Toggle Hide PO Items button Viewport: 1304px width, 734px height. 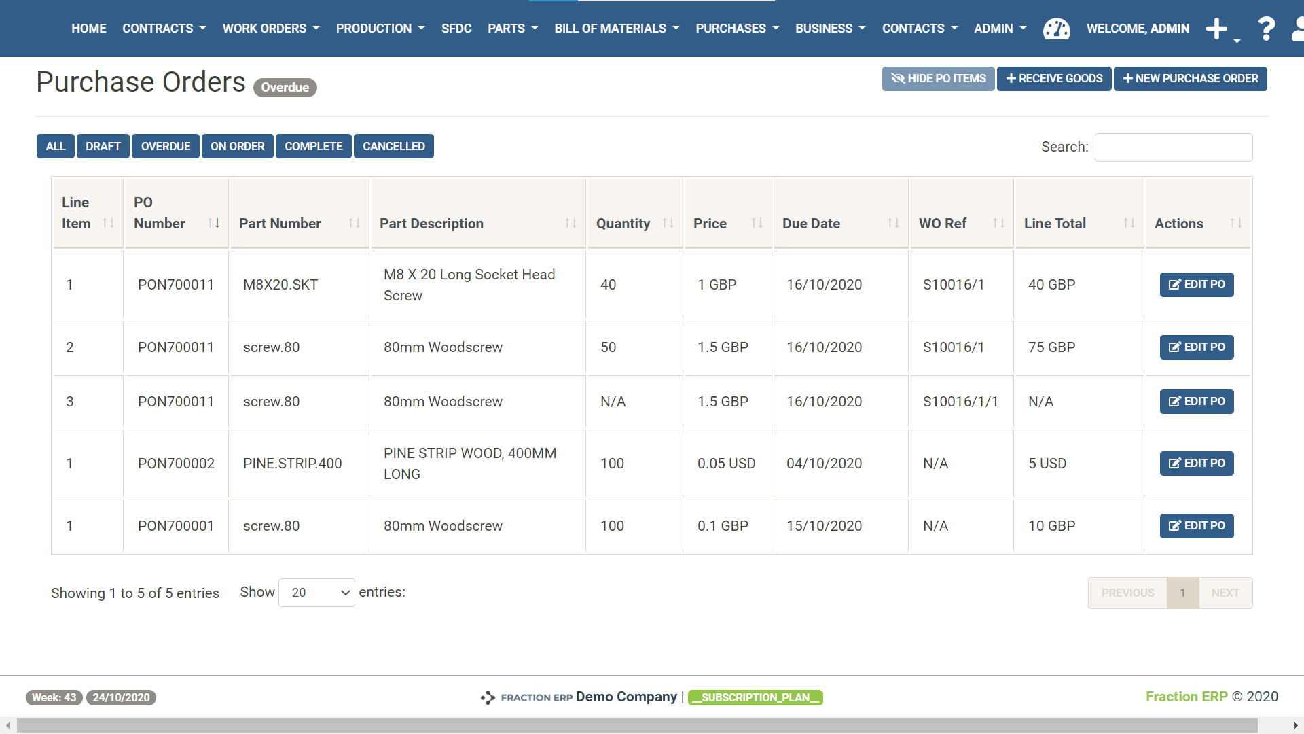click(x=938, y=79)
